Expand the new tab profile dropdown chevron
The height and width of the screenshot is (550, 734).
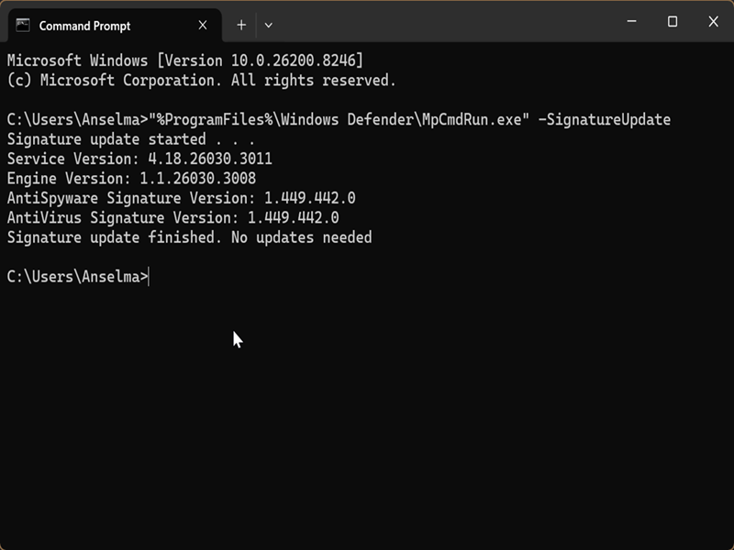click(x=268, y=26)
